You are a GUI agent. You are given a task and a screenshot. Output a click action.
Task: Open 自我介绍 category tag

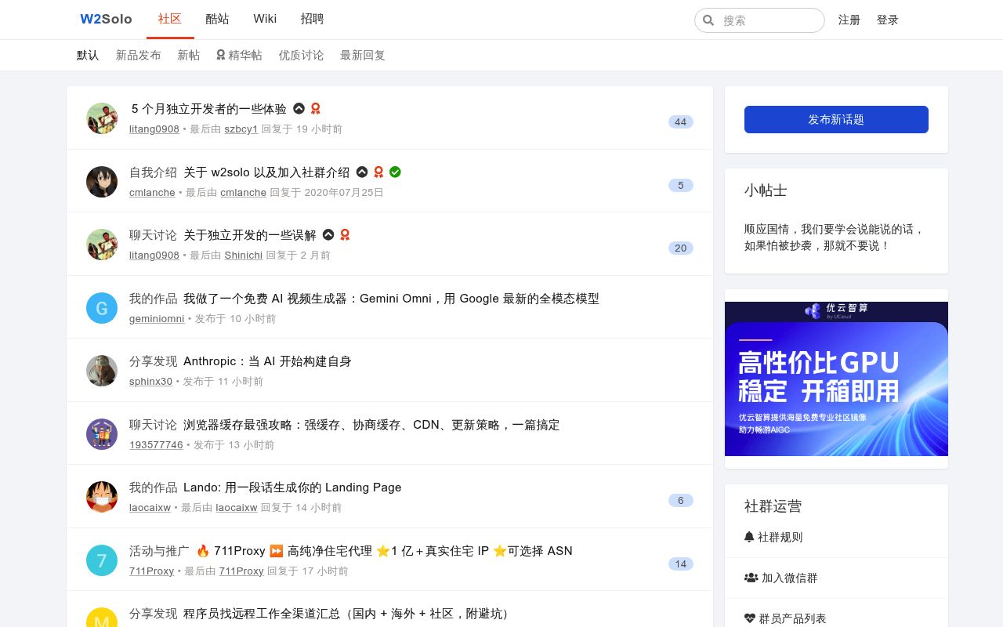tap(153, 172)
